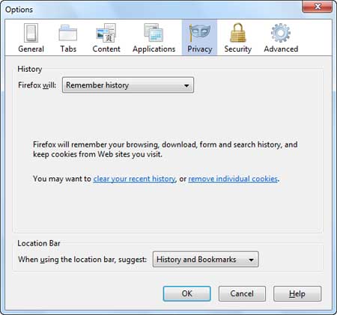Open the Content pictures icon
The width and height of the screenshot is (337, 315).
[x=106, y=33]
